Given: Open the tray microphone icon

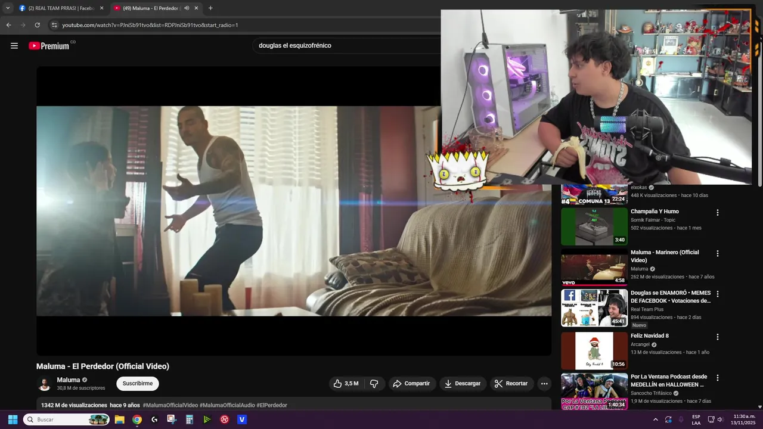Looking at the screenshot, I should [x=681, y=419].
